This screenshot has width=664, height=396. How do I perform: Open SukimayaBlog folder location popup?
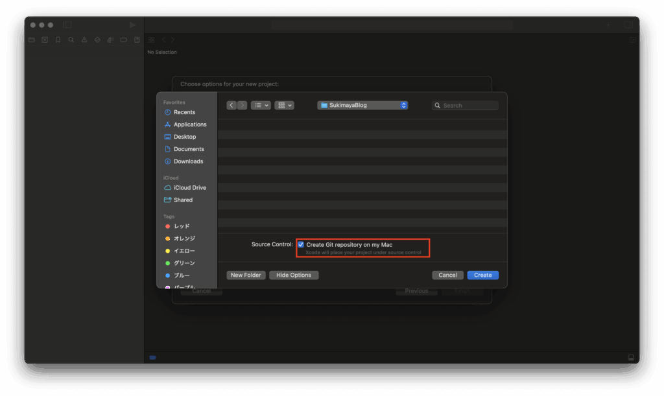(x=362, y=106)
